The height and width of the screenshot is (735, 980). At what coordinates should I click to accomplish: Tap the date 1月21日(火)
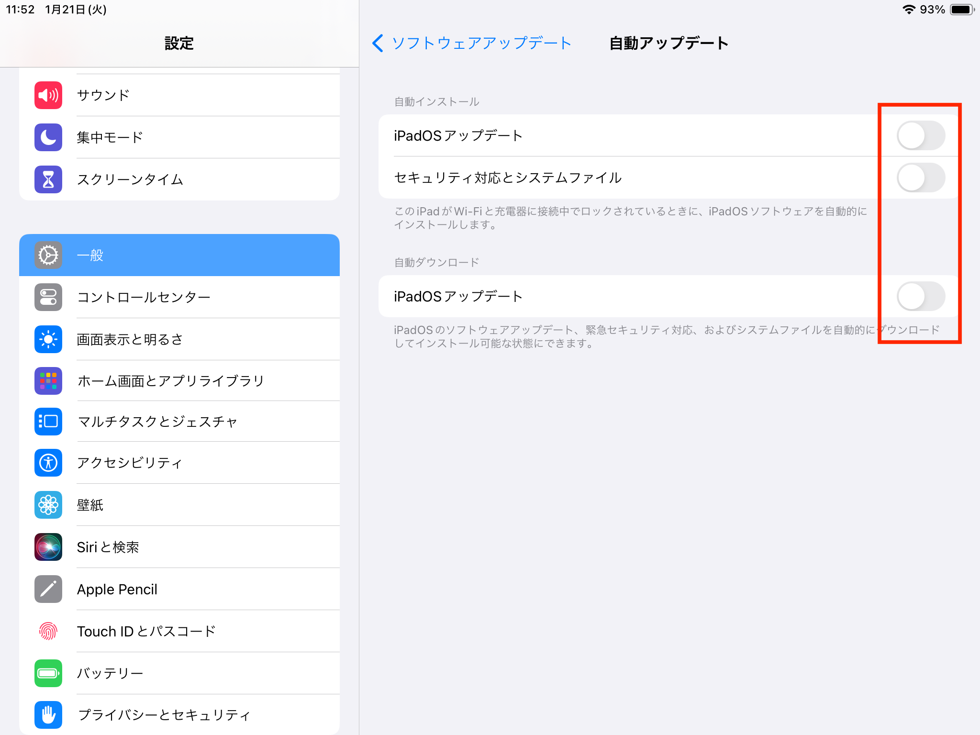(x=76, y=10)
